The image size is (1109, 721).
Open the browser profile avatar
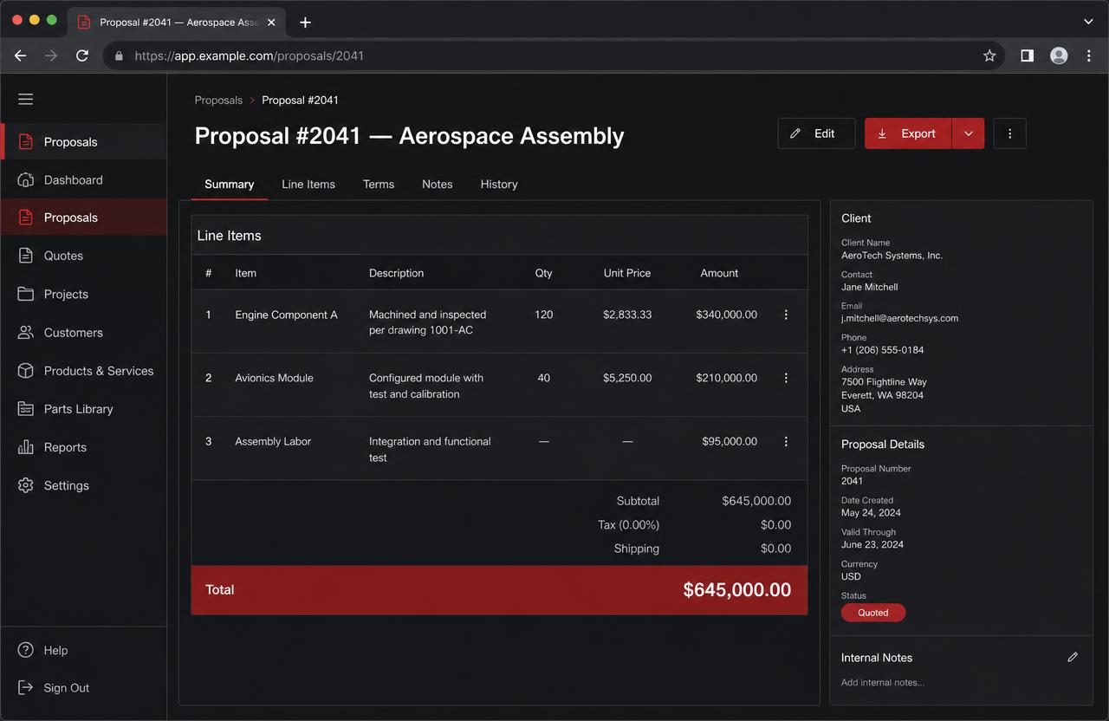tap(1059, 55)
